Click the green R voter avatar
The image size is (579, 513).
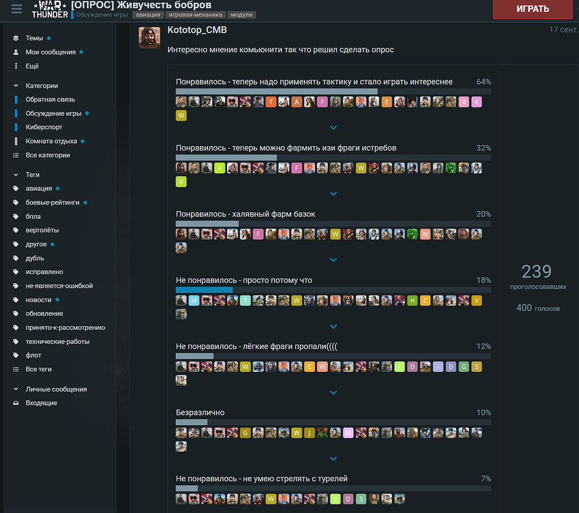pos(219,168)
